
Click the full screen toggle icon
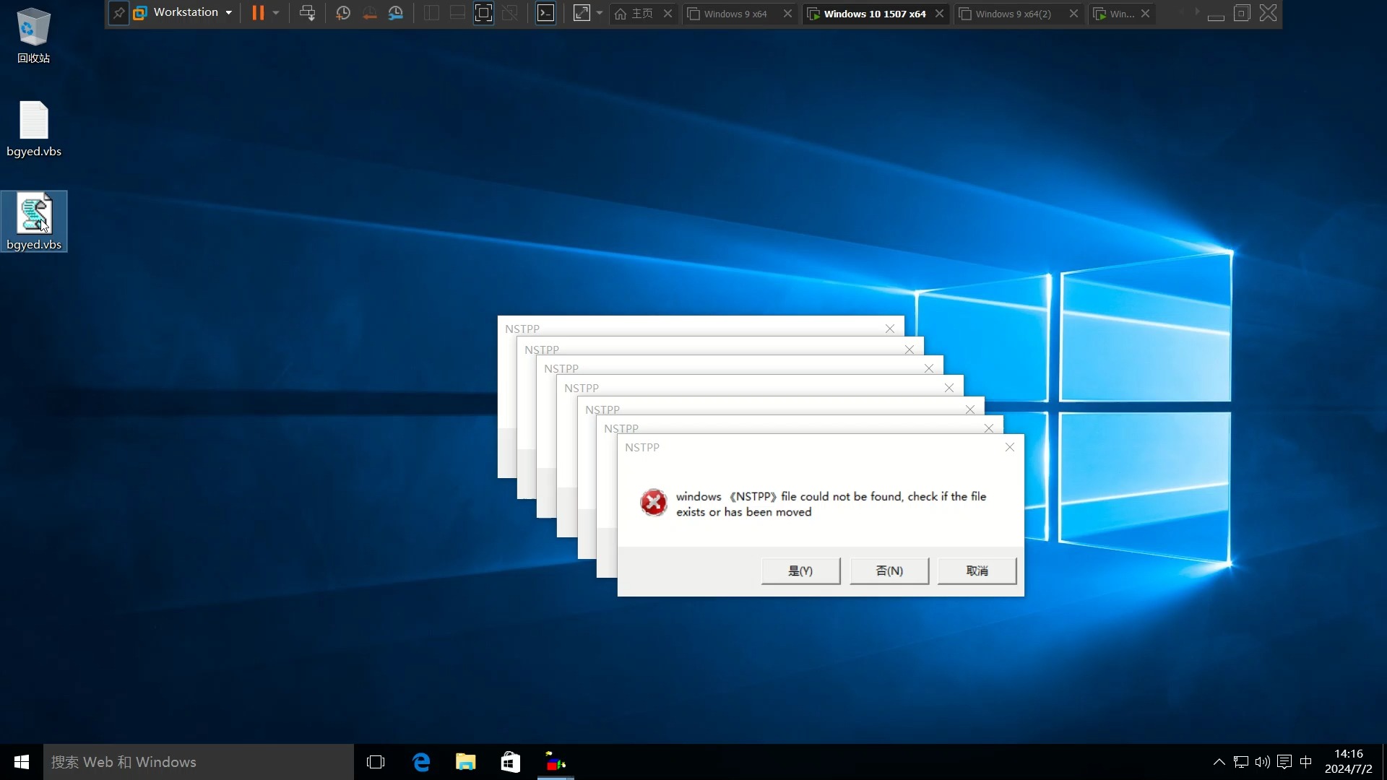[x=581, y=12]
